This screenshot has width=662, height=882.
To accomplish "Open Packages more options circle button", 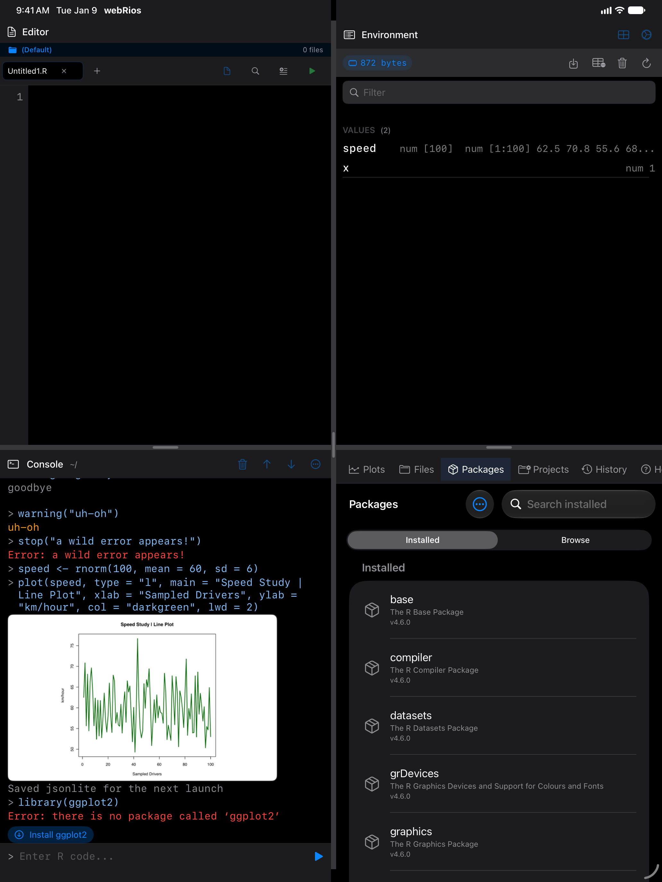I will point(480,504).
